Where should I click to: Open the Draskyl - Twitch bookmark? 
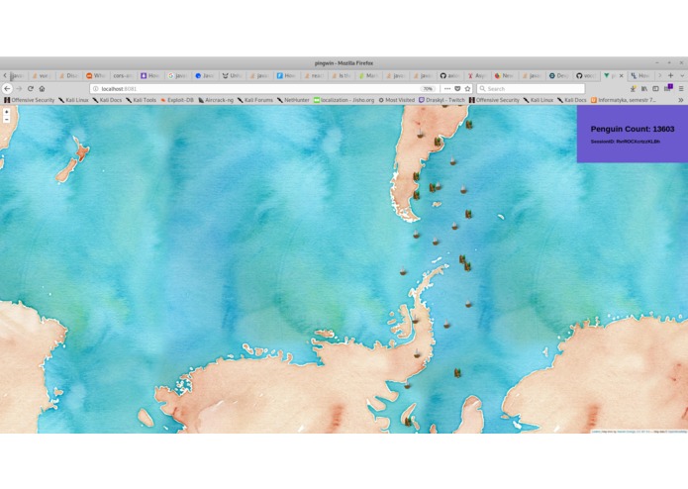[442, 100]
